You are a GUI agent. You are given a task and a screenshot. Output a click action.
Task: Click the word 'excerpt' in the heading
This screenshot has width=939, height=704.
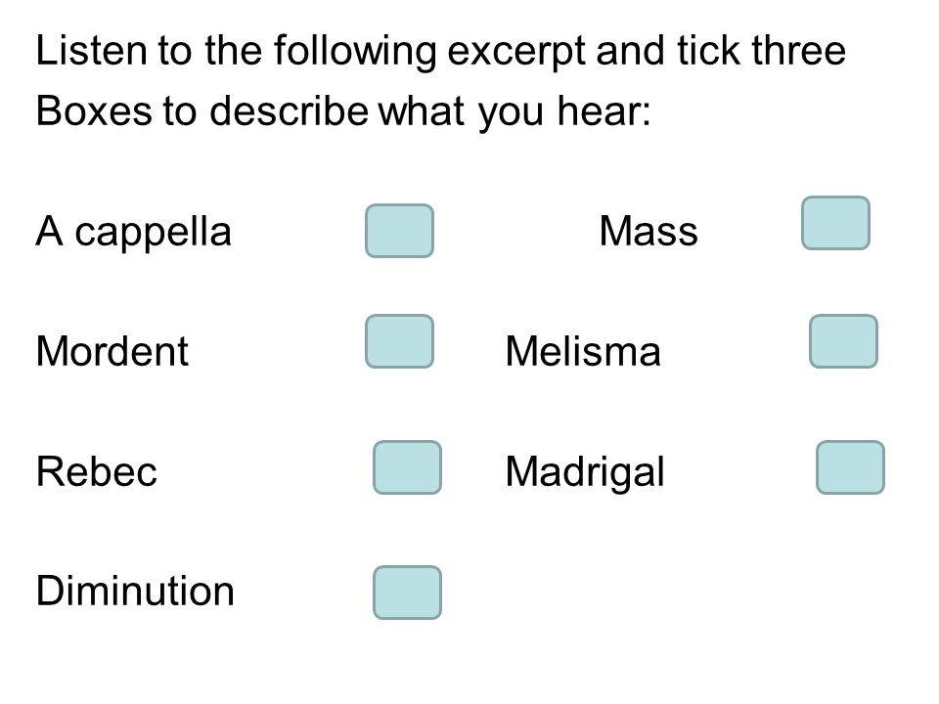pos(516,52)
